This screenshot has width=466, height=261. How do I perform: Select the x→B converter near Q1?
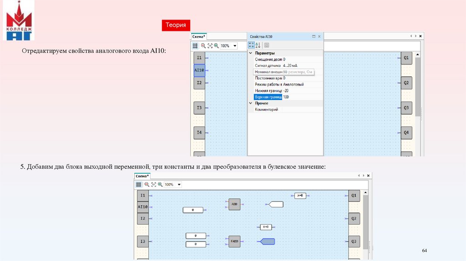click(x=300, y=196)
